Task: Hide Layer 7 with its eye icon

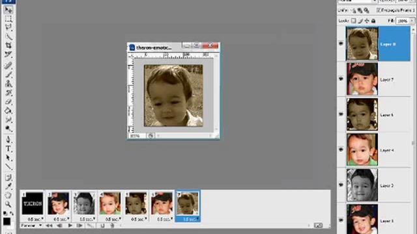Action: [x=341, y=79]
